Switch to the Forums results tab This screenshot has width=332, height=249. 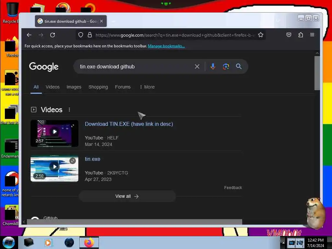[123, 87]
